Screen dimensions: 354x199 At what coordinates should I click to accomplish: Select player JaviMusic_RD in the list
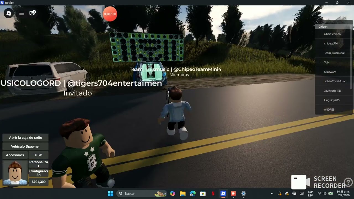pos(333,91)
